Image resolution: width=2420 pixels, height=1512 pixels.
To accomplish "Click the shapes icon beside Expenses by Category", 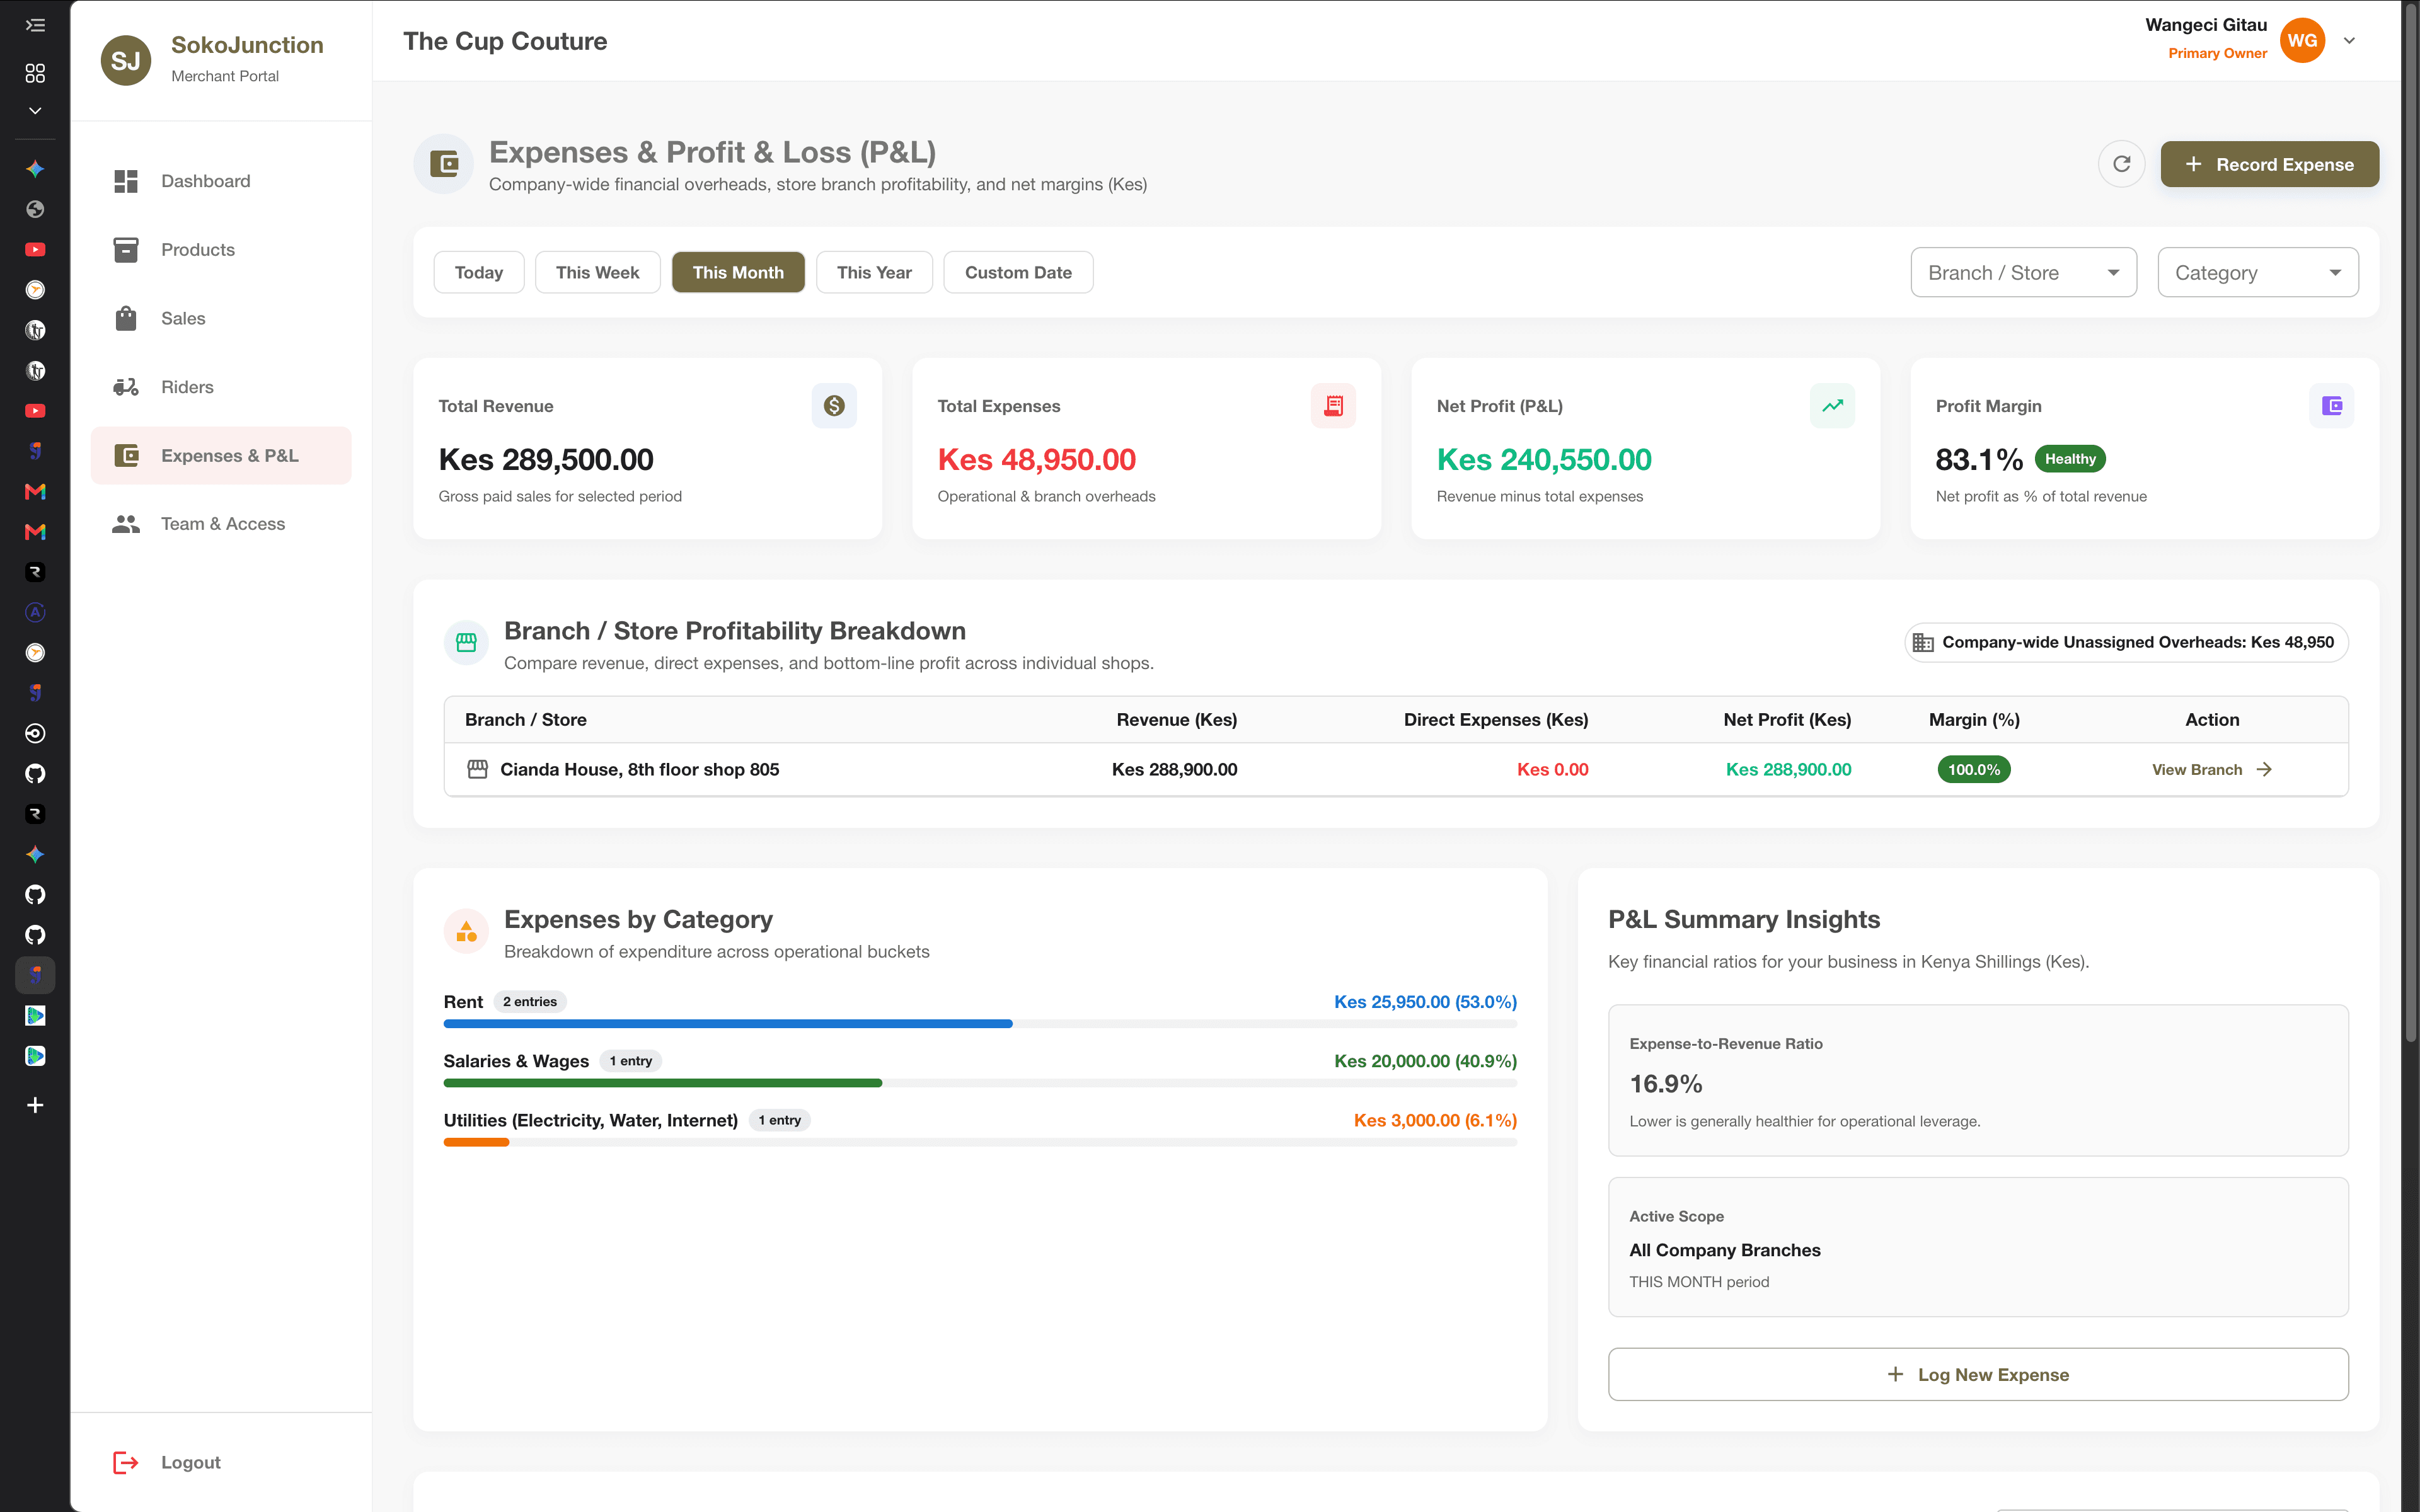I will pyautogui.click(x=466, y=932).
